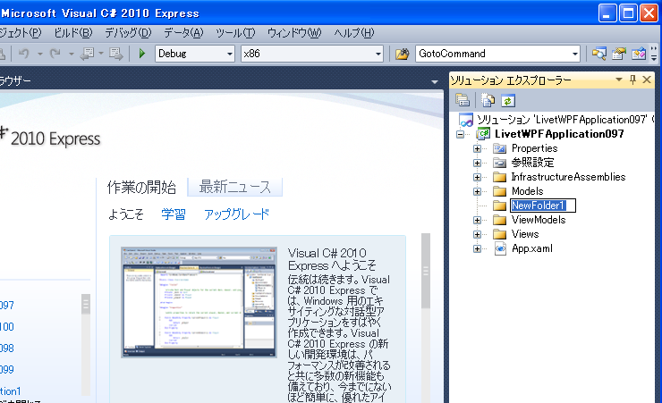This screenshot has width=662, height=403.
Task: Click the App.xaml file icon
Action: 500,248
